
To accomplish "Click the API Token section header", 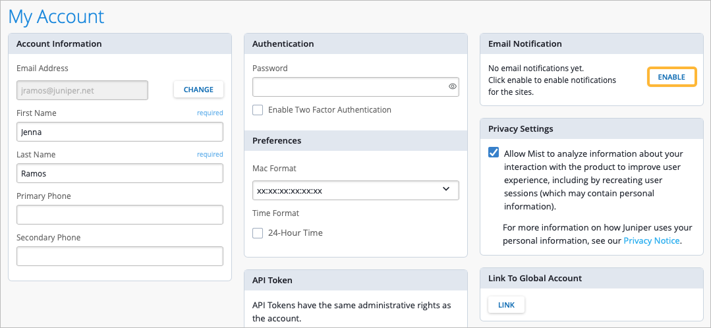I will click(272, 280).
